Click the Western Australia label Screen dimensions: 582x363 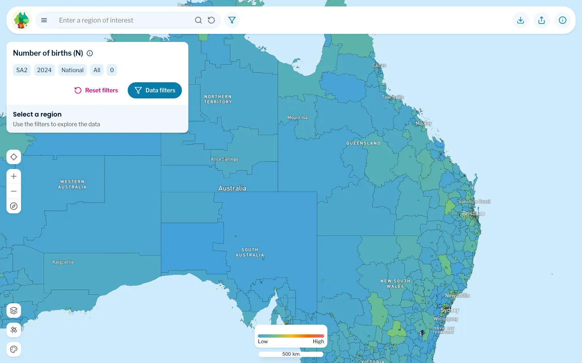72,184
